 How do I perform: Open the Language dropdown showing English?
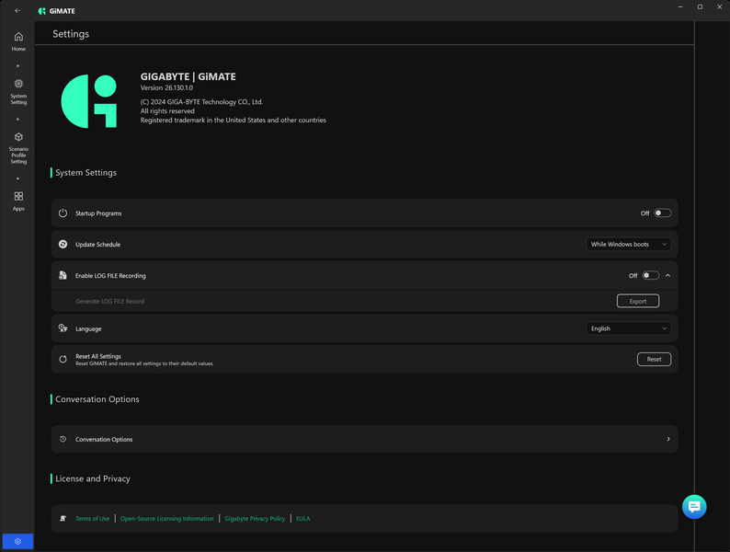point(628,328)
